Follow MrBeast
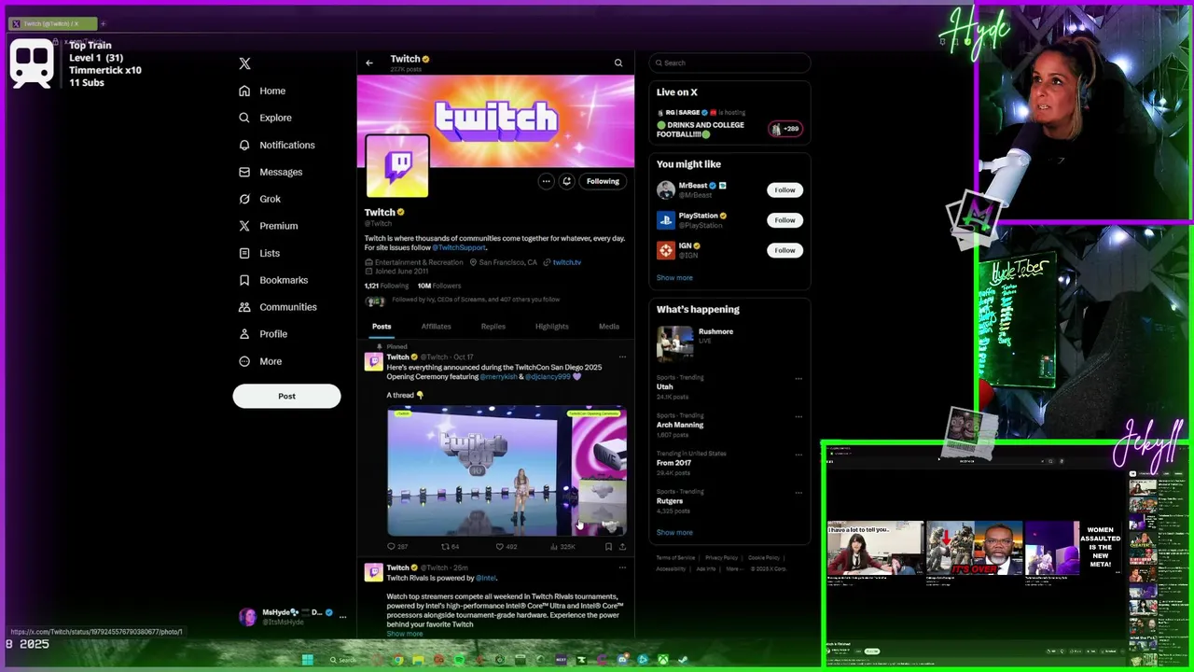The image size is (1194, 672). click(784, 189)
